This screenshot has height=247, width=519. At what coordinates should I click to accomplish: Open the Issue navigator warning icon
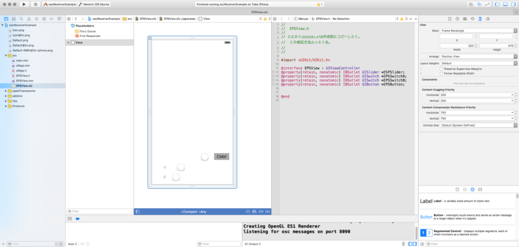(x=29, y=19)
